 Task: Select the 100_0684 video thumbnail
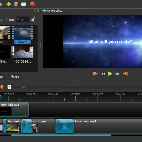[23, 52]
